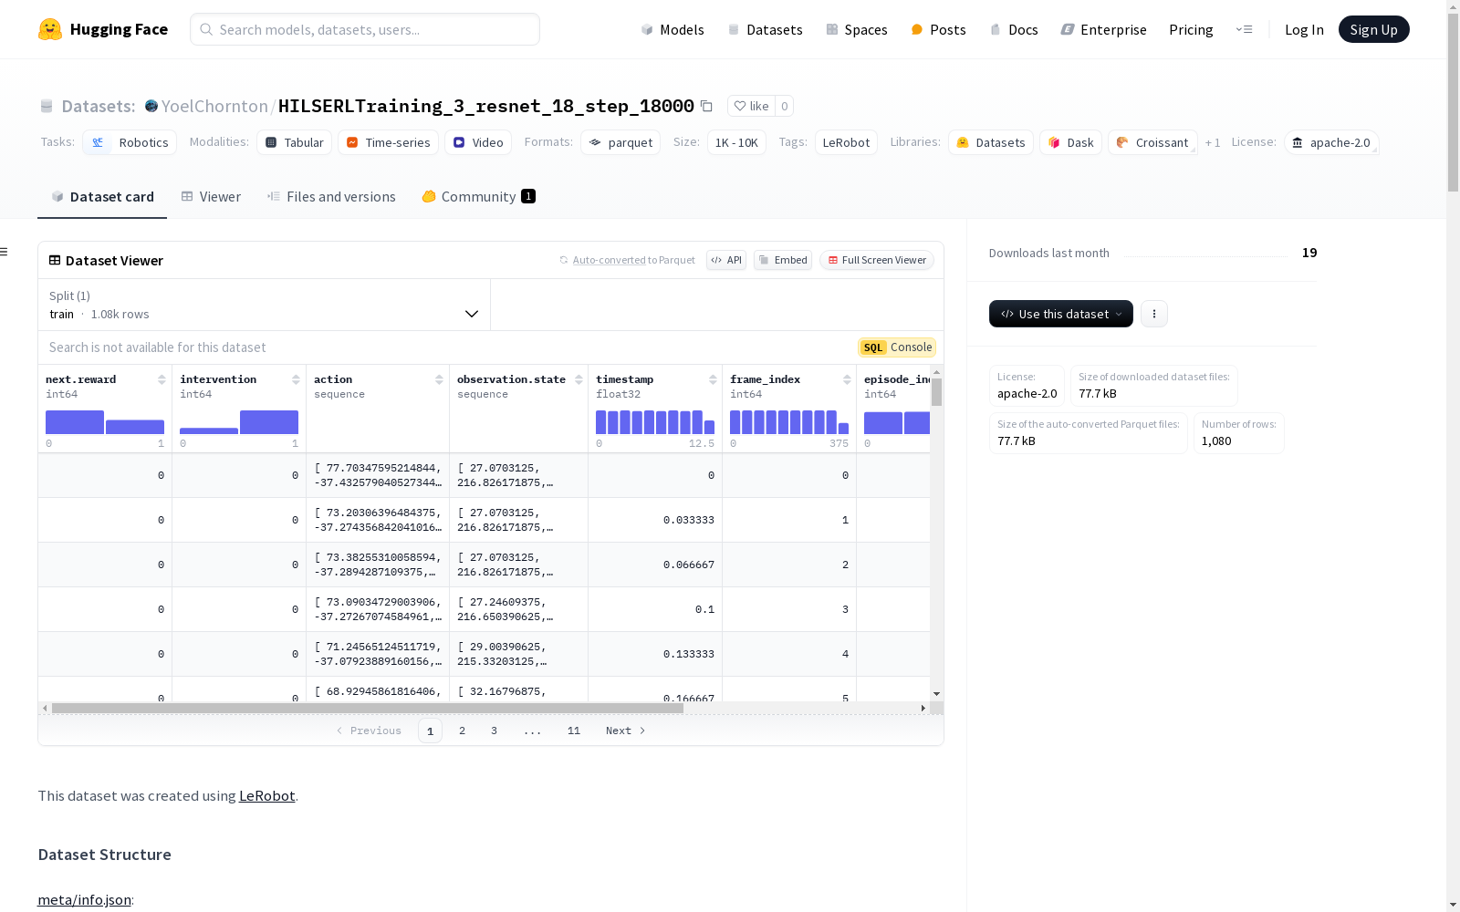Sort the frame_index column
The image size is (1460, 912).
847,379
